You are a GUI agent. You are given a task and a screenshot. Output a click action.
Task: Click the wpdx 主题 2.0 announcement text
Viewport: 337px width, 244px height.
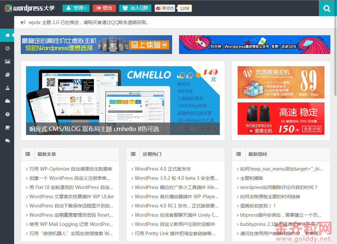(89, 23)
